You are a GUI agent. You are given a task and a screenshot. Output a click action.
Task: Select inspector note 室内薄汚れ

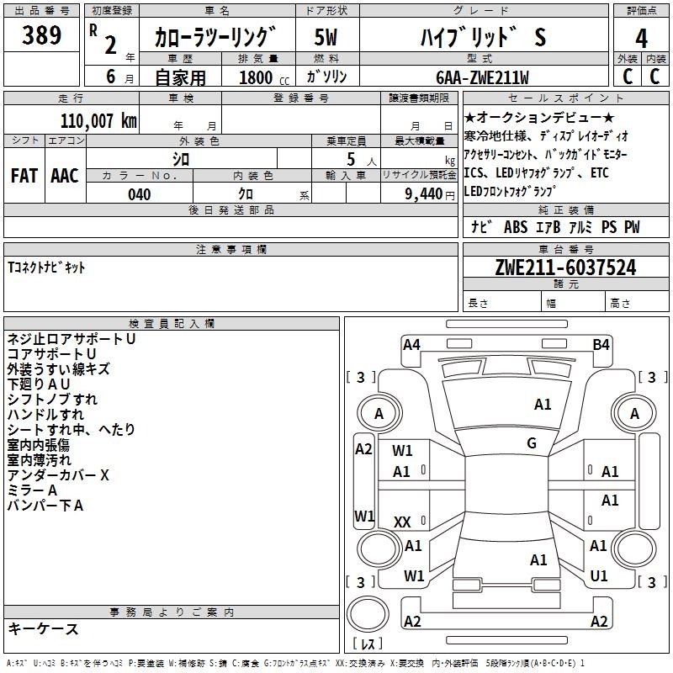point(39,459)
